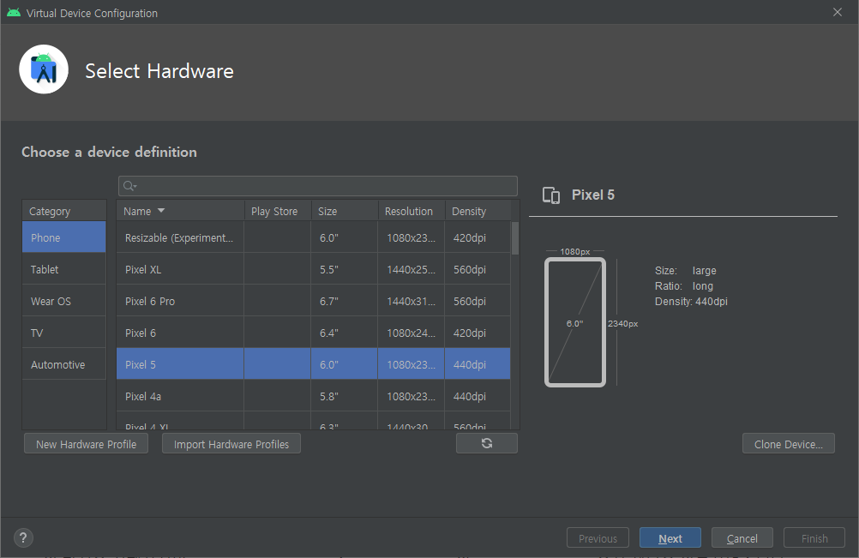Click the 6.4" size cell
Screen dimensions: 859x558
point(345,333)
